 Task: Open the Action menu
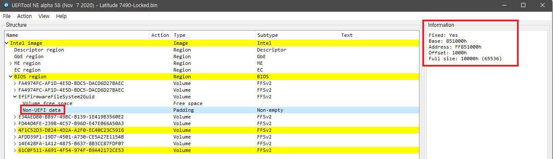coord(24,16)
